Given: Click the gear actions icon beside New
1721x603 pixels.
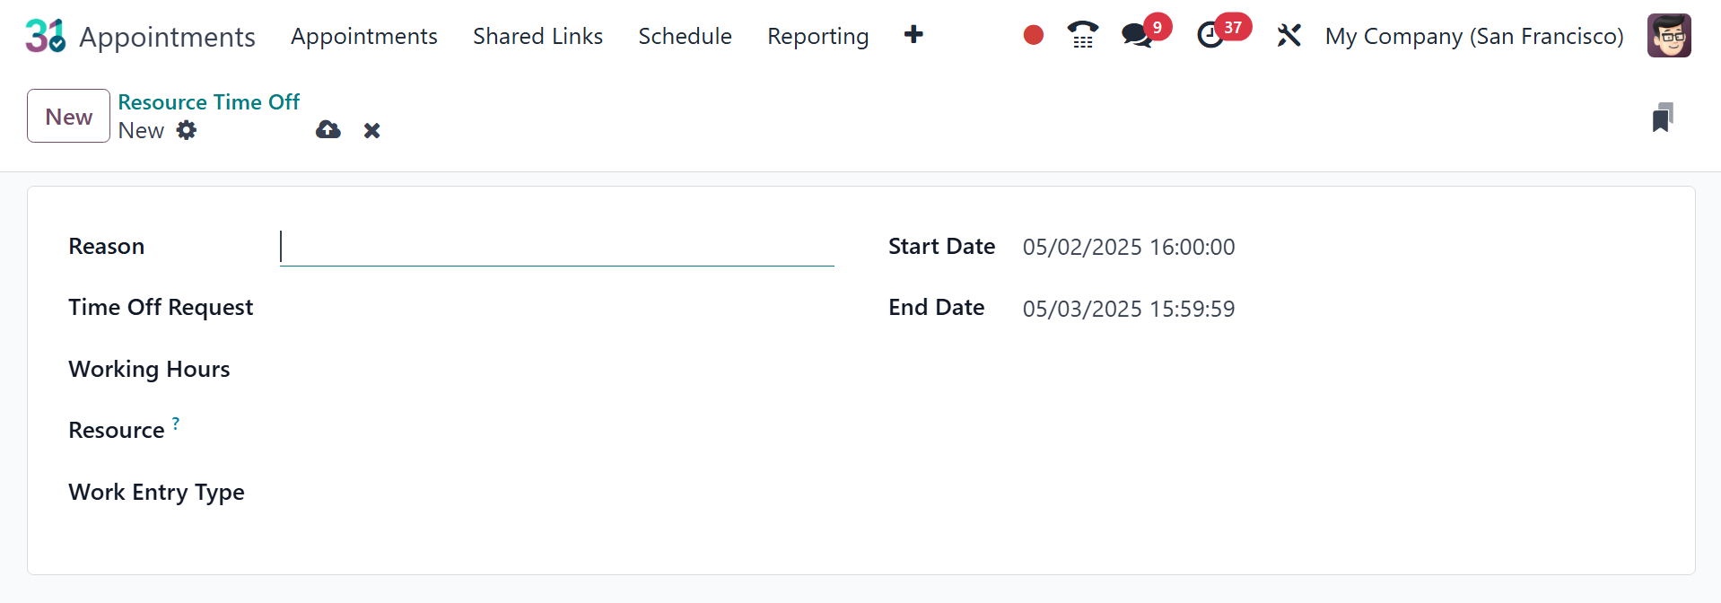Looking at the screenshot, I should (187, 130).
